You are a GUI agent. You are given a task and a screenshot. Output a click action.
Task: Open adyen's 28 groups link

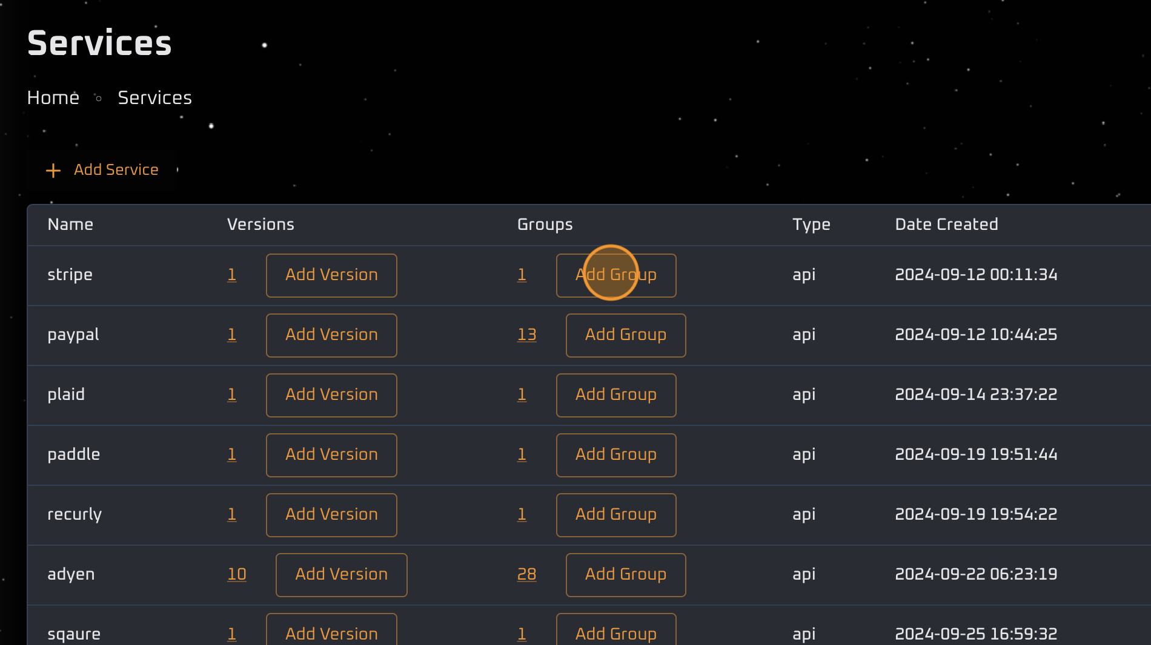click(527, 574)
